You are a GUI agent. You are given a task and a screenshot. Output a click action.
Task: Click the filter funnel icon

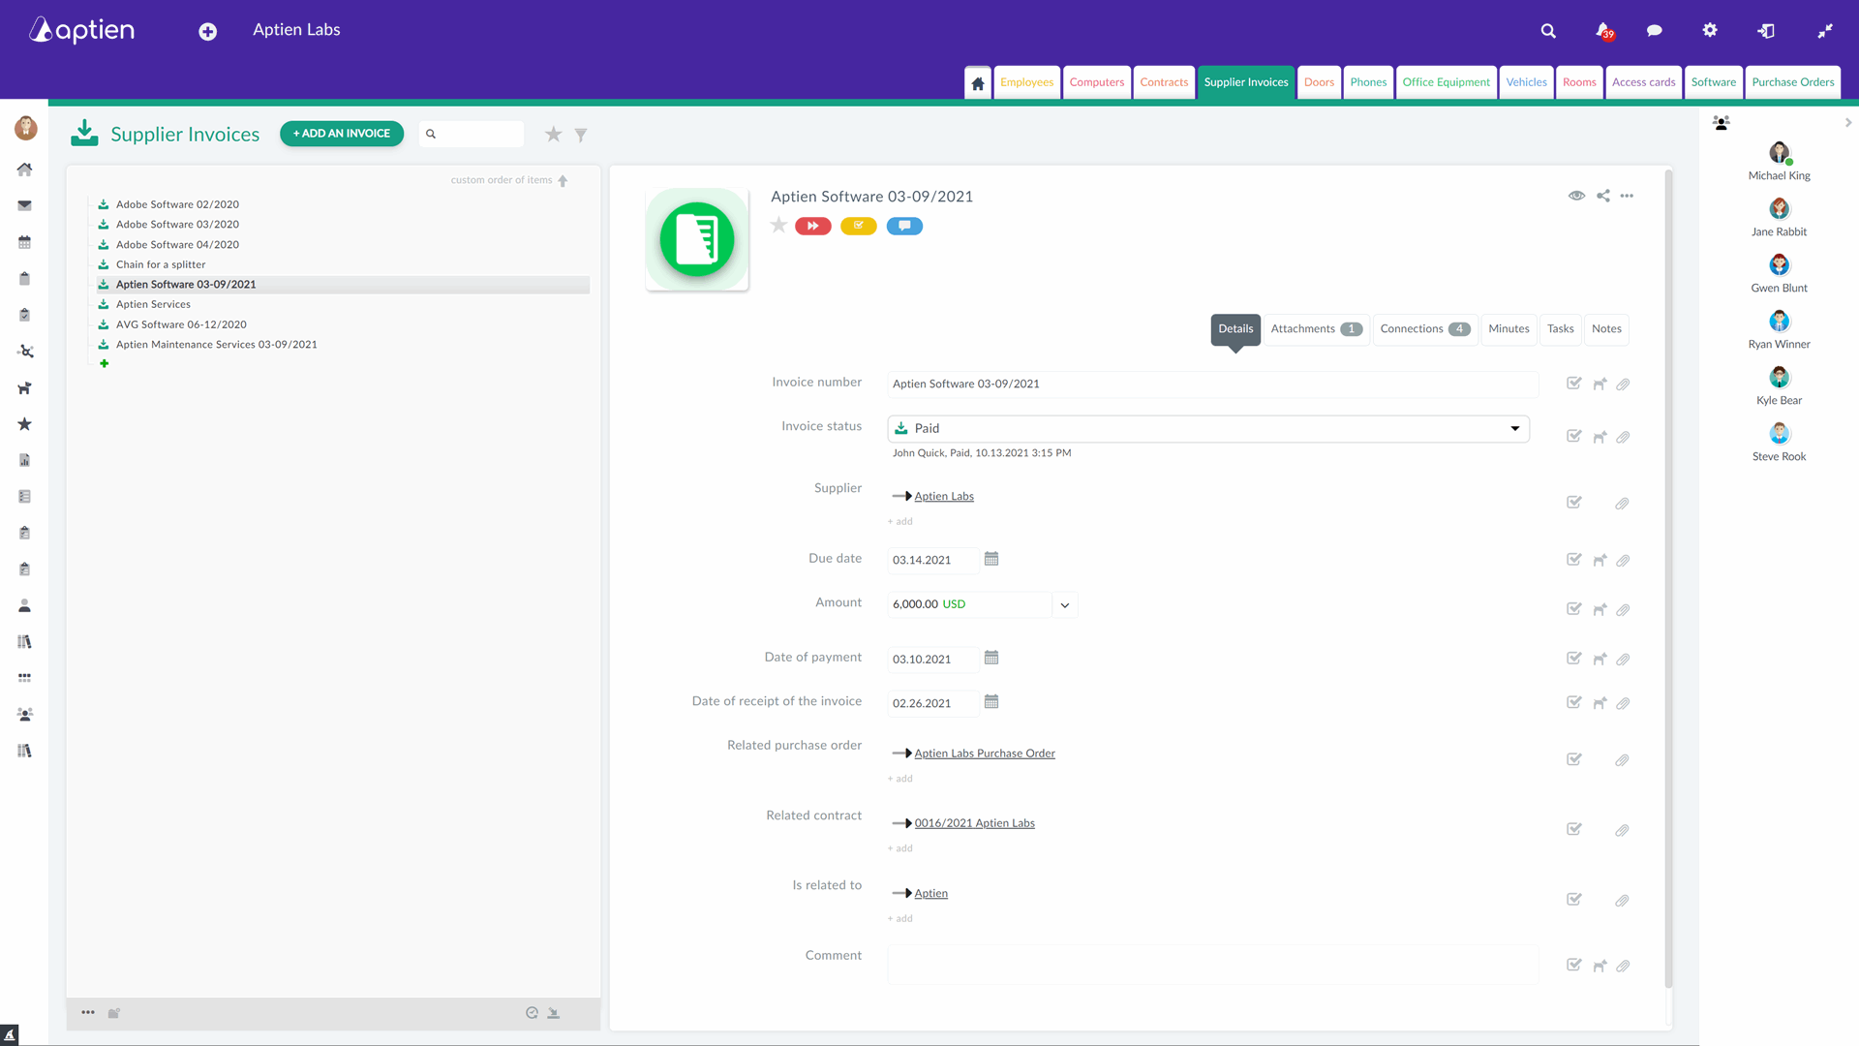[581, 135]
